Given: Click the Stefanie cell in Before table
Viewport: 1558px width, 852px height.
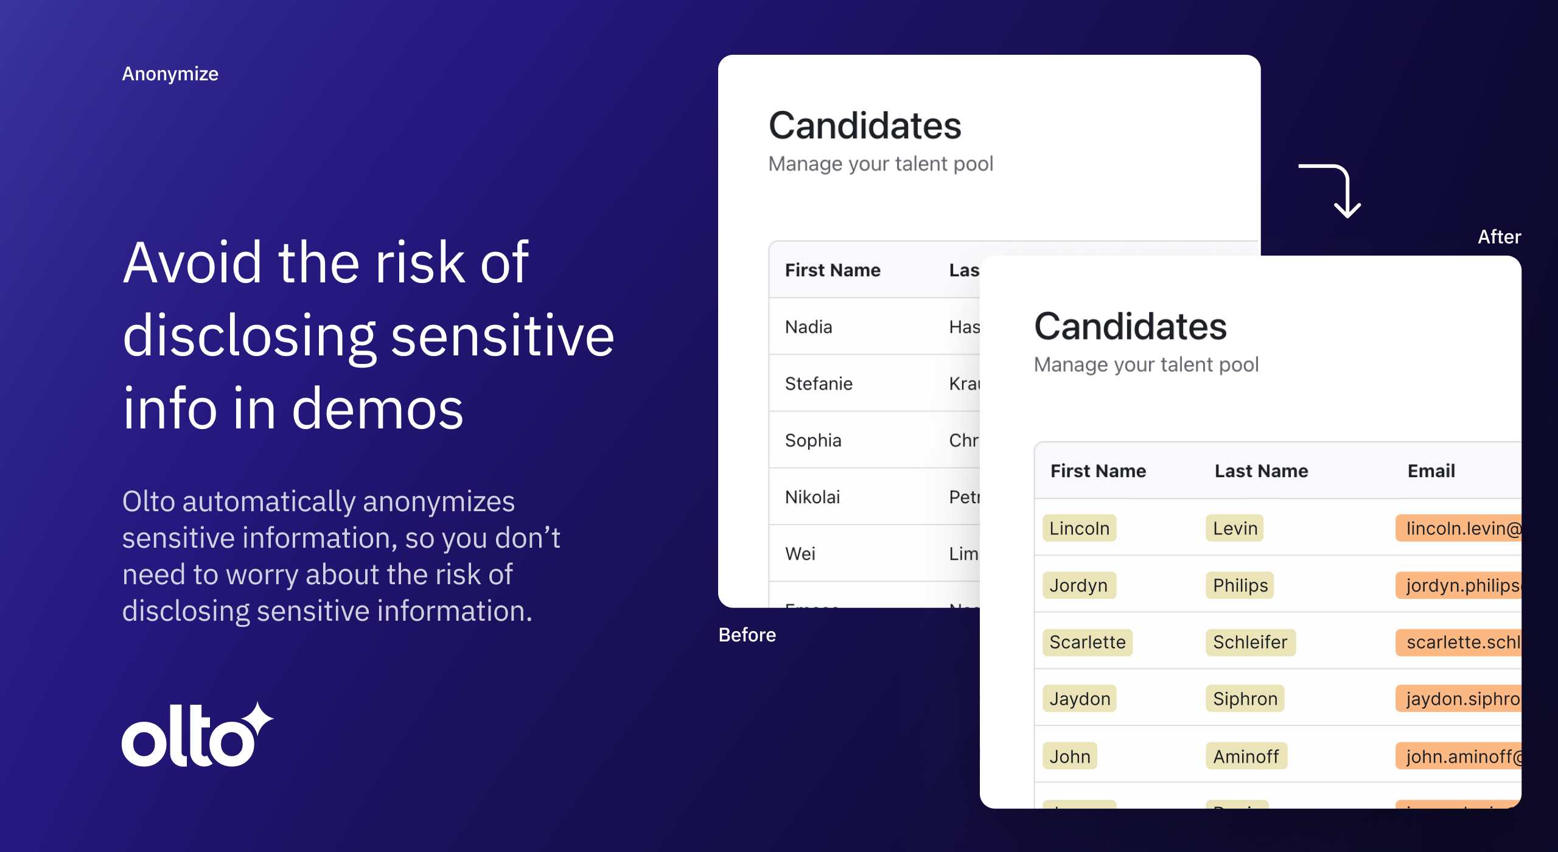Looking at the screenshot, I should click(819, 383).
